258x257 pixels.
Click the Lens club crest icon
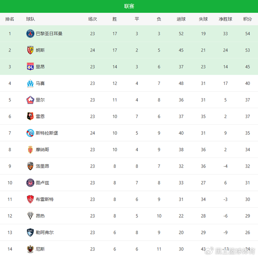tap(30, 50)
